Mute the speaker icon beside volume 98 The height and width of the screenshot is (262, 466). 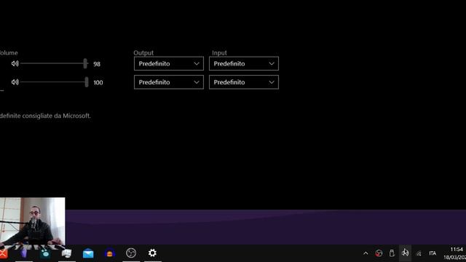tap(15, 63)
